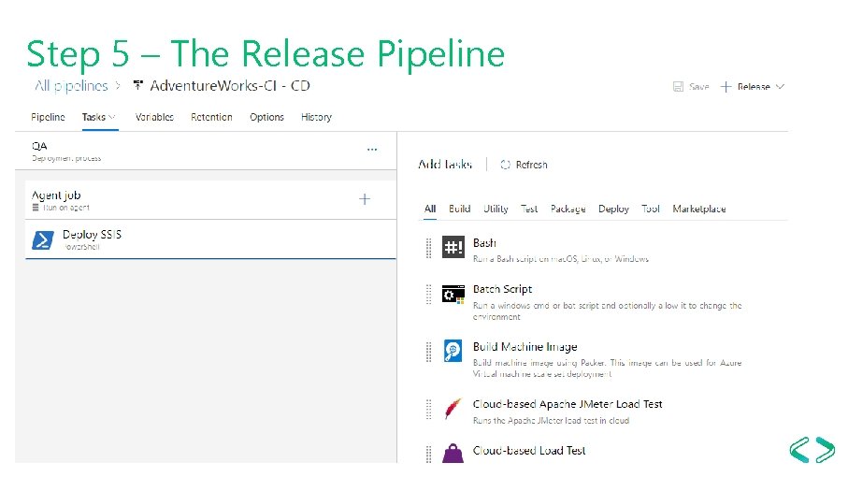Click the PowerShell icon for Deploy SSIS

(x=43, y=240)
